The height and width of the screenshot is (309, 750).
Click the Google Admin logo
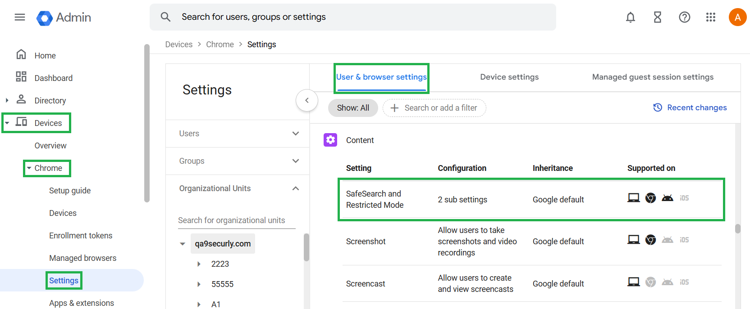[64, 18]
